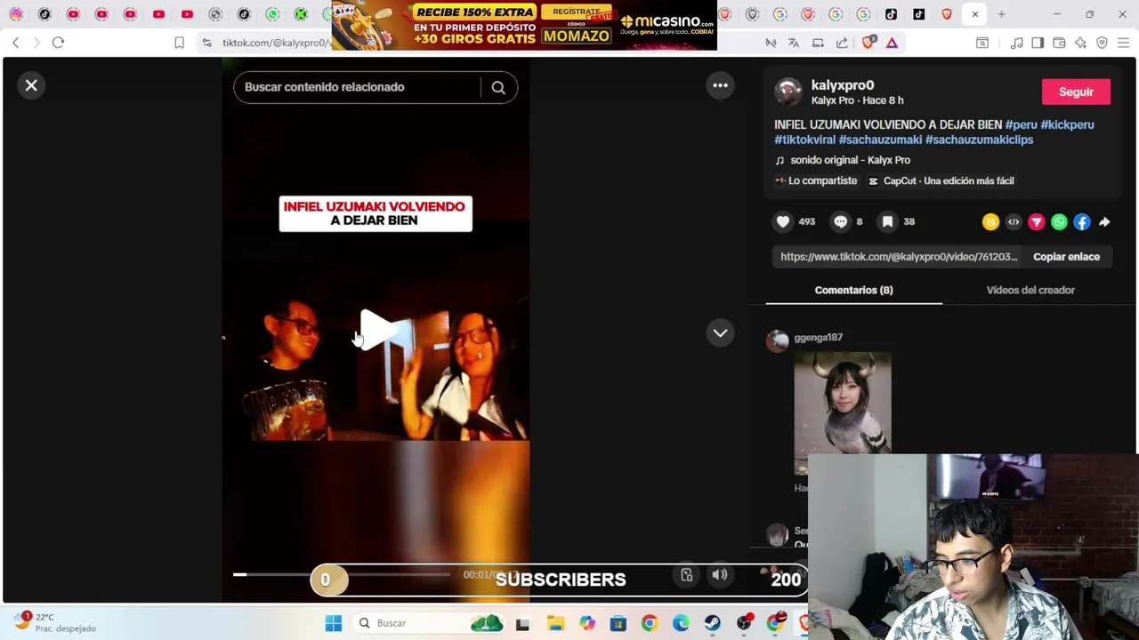The image size is (1139, 640).
Task: Like the video with heart icon
Action: click(783, 221)
